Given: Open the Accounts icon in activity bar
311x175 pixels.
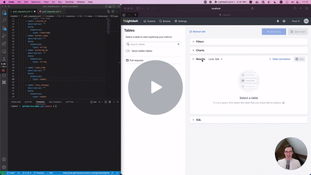Looking at the screenshot, I should coord(4,159).
